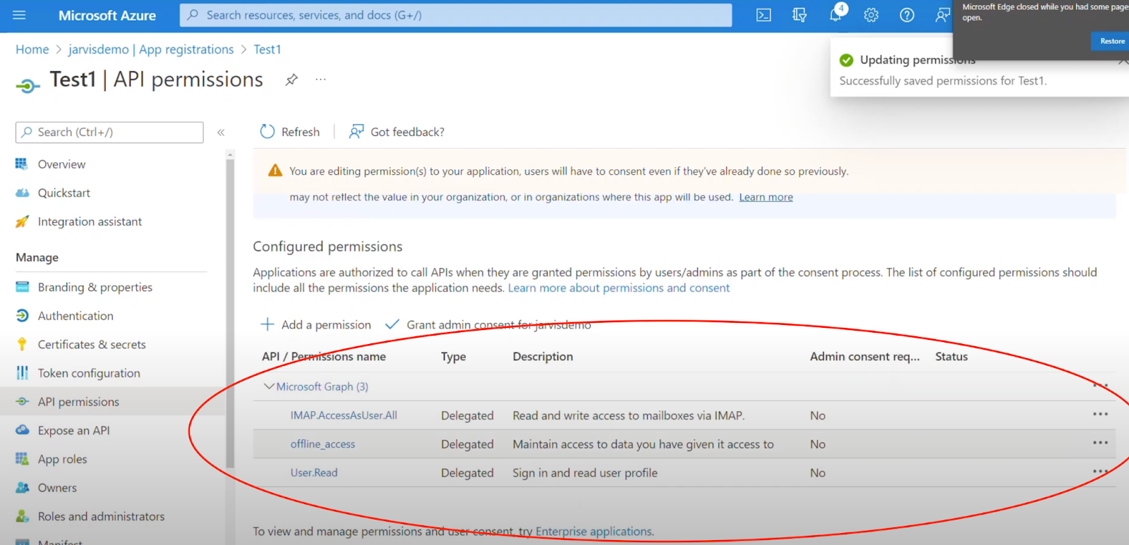Screen dimensions: 1129x545
Task: Click the Learn more link in the banner
Action: (766, 197)
